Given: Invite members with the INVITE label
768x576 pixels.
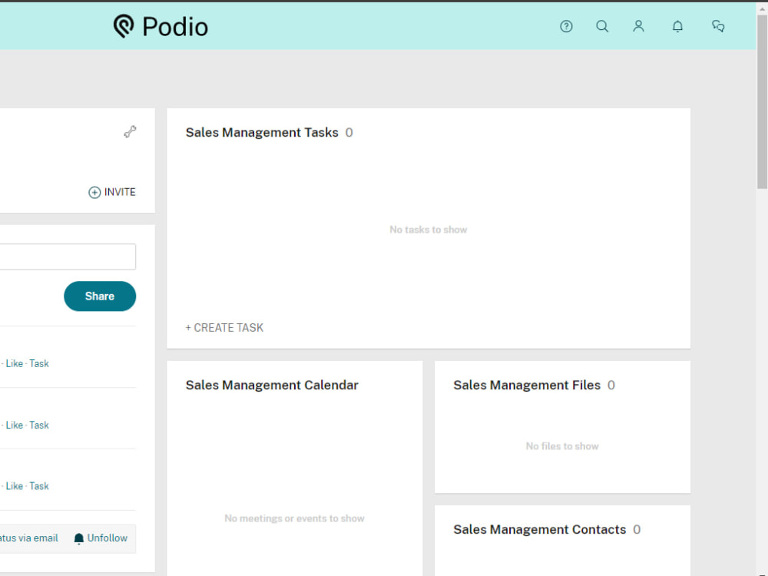Looking at the screenshot, I should 120,192.
